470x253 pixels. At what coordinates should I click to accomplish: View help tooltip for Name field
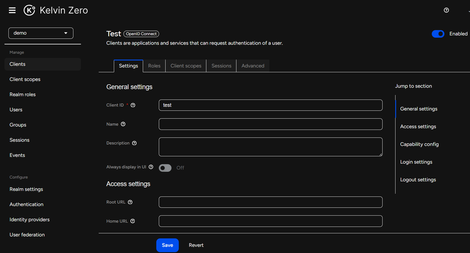[123, 124]
